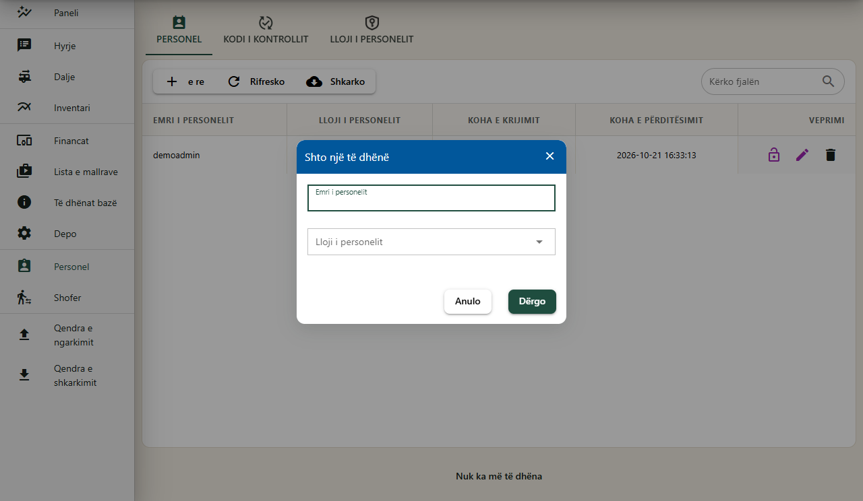Click the Qendra e ngarkimit upload icon
Viewport: 863px width, 501px height.
24,335
